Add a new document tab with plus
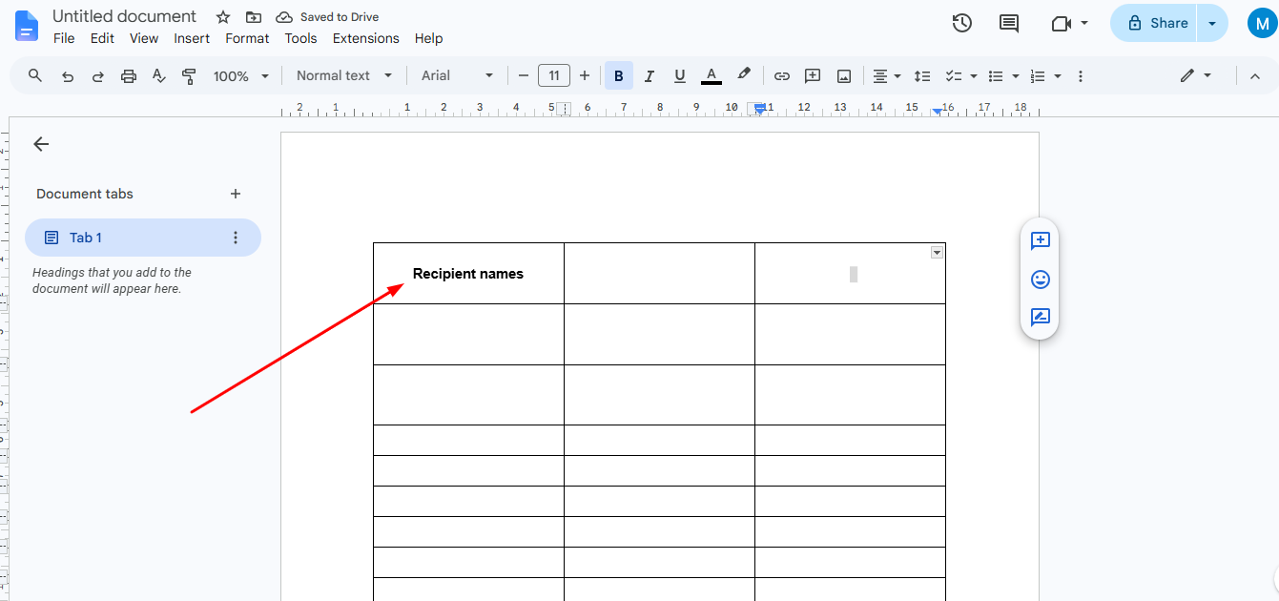1279x601 pixels. [x=236, y=194]
